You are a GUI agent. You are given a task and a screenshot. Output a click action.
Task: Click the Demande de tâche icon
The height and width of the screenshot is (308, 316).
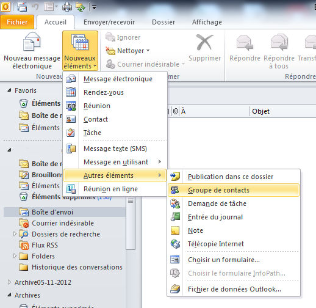pos(175,204)
